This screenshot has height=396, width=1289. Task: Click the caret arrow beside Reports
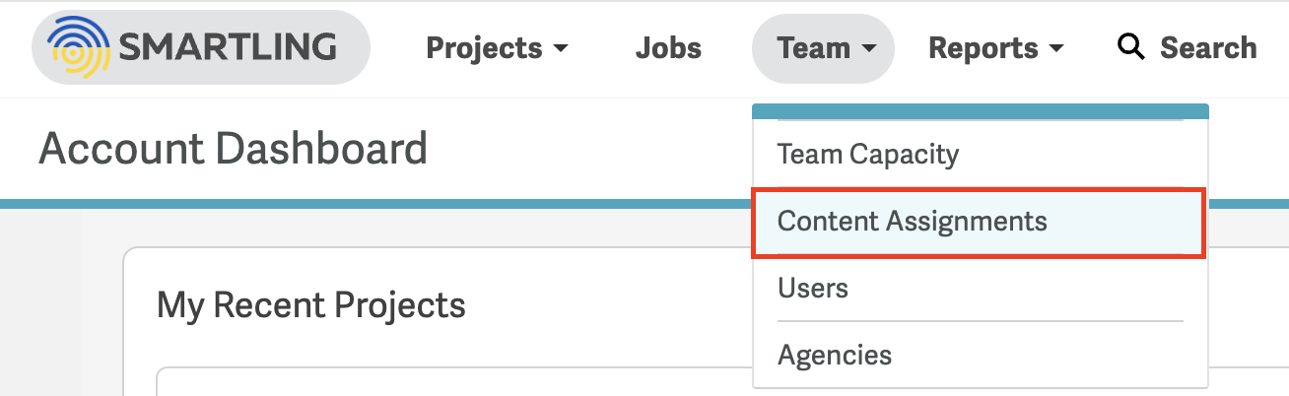pos(1055,48)
